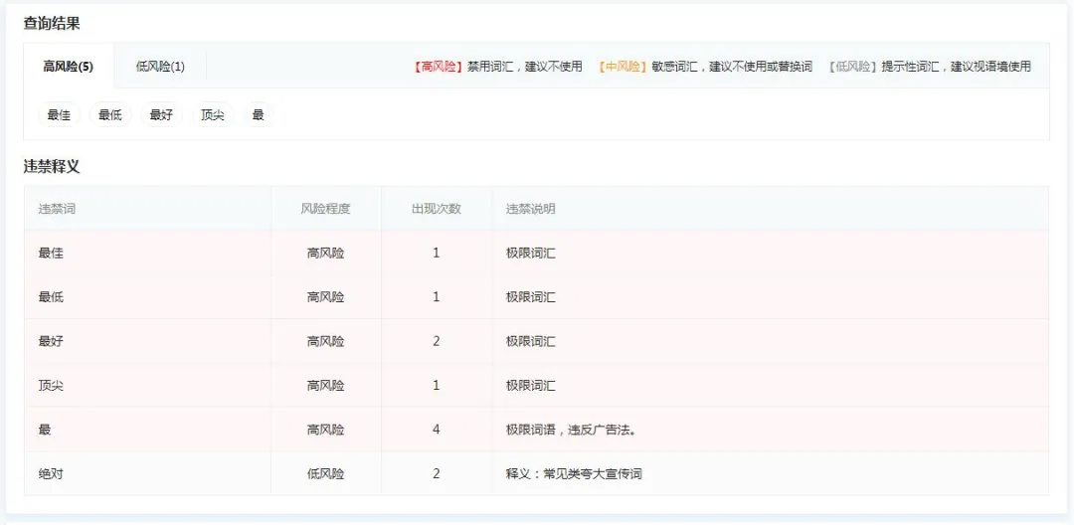Screen dimensions: 1074x525
Task: Click the count 1 in the 最低 row
Action: (x=437, y=297)
